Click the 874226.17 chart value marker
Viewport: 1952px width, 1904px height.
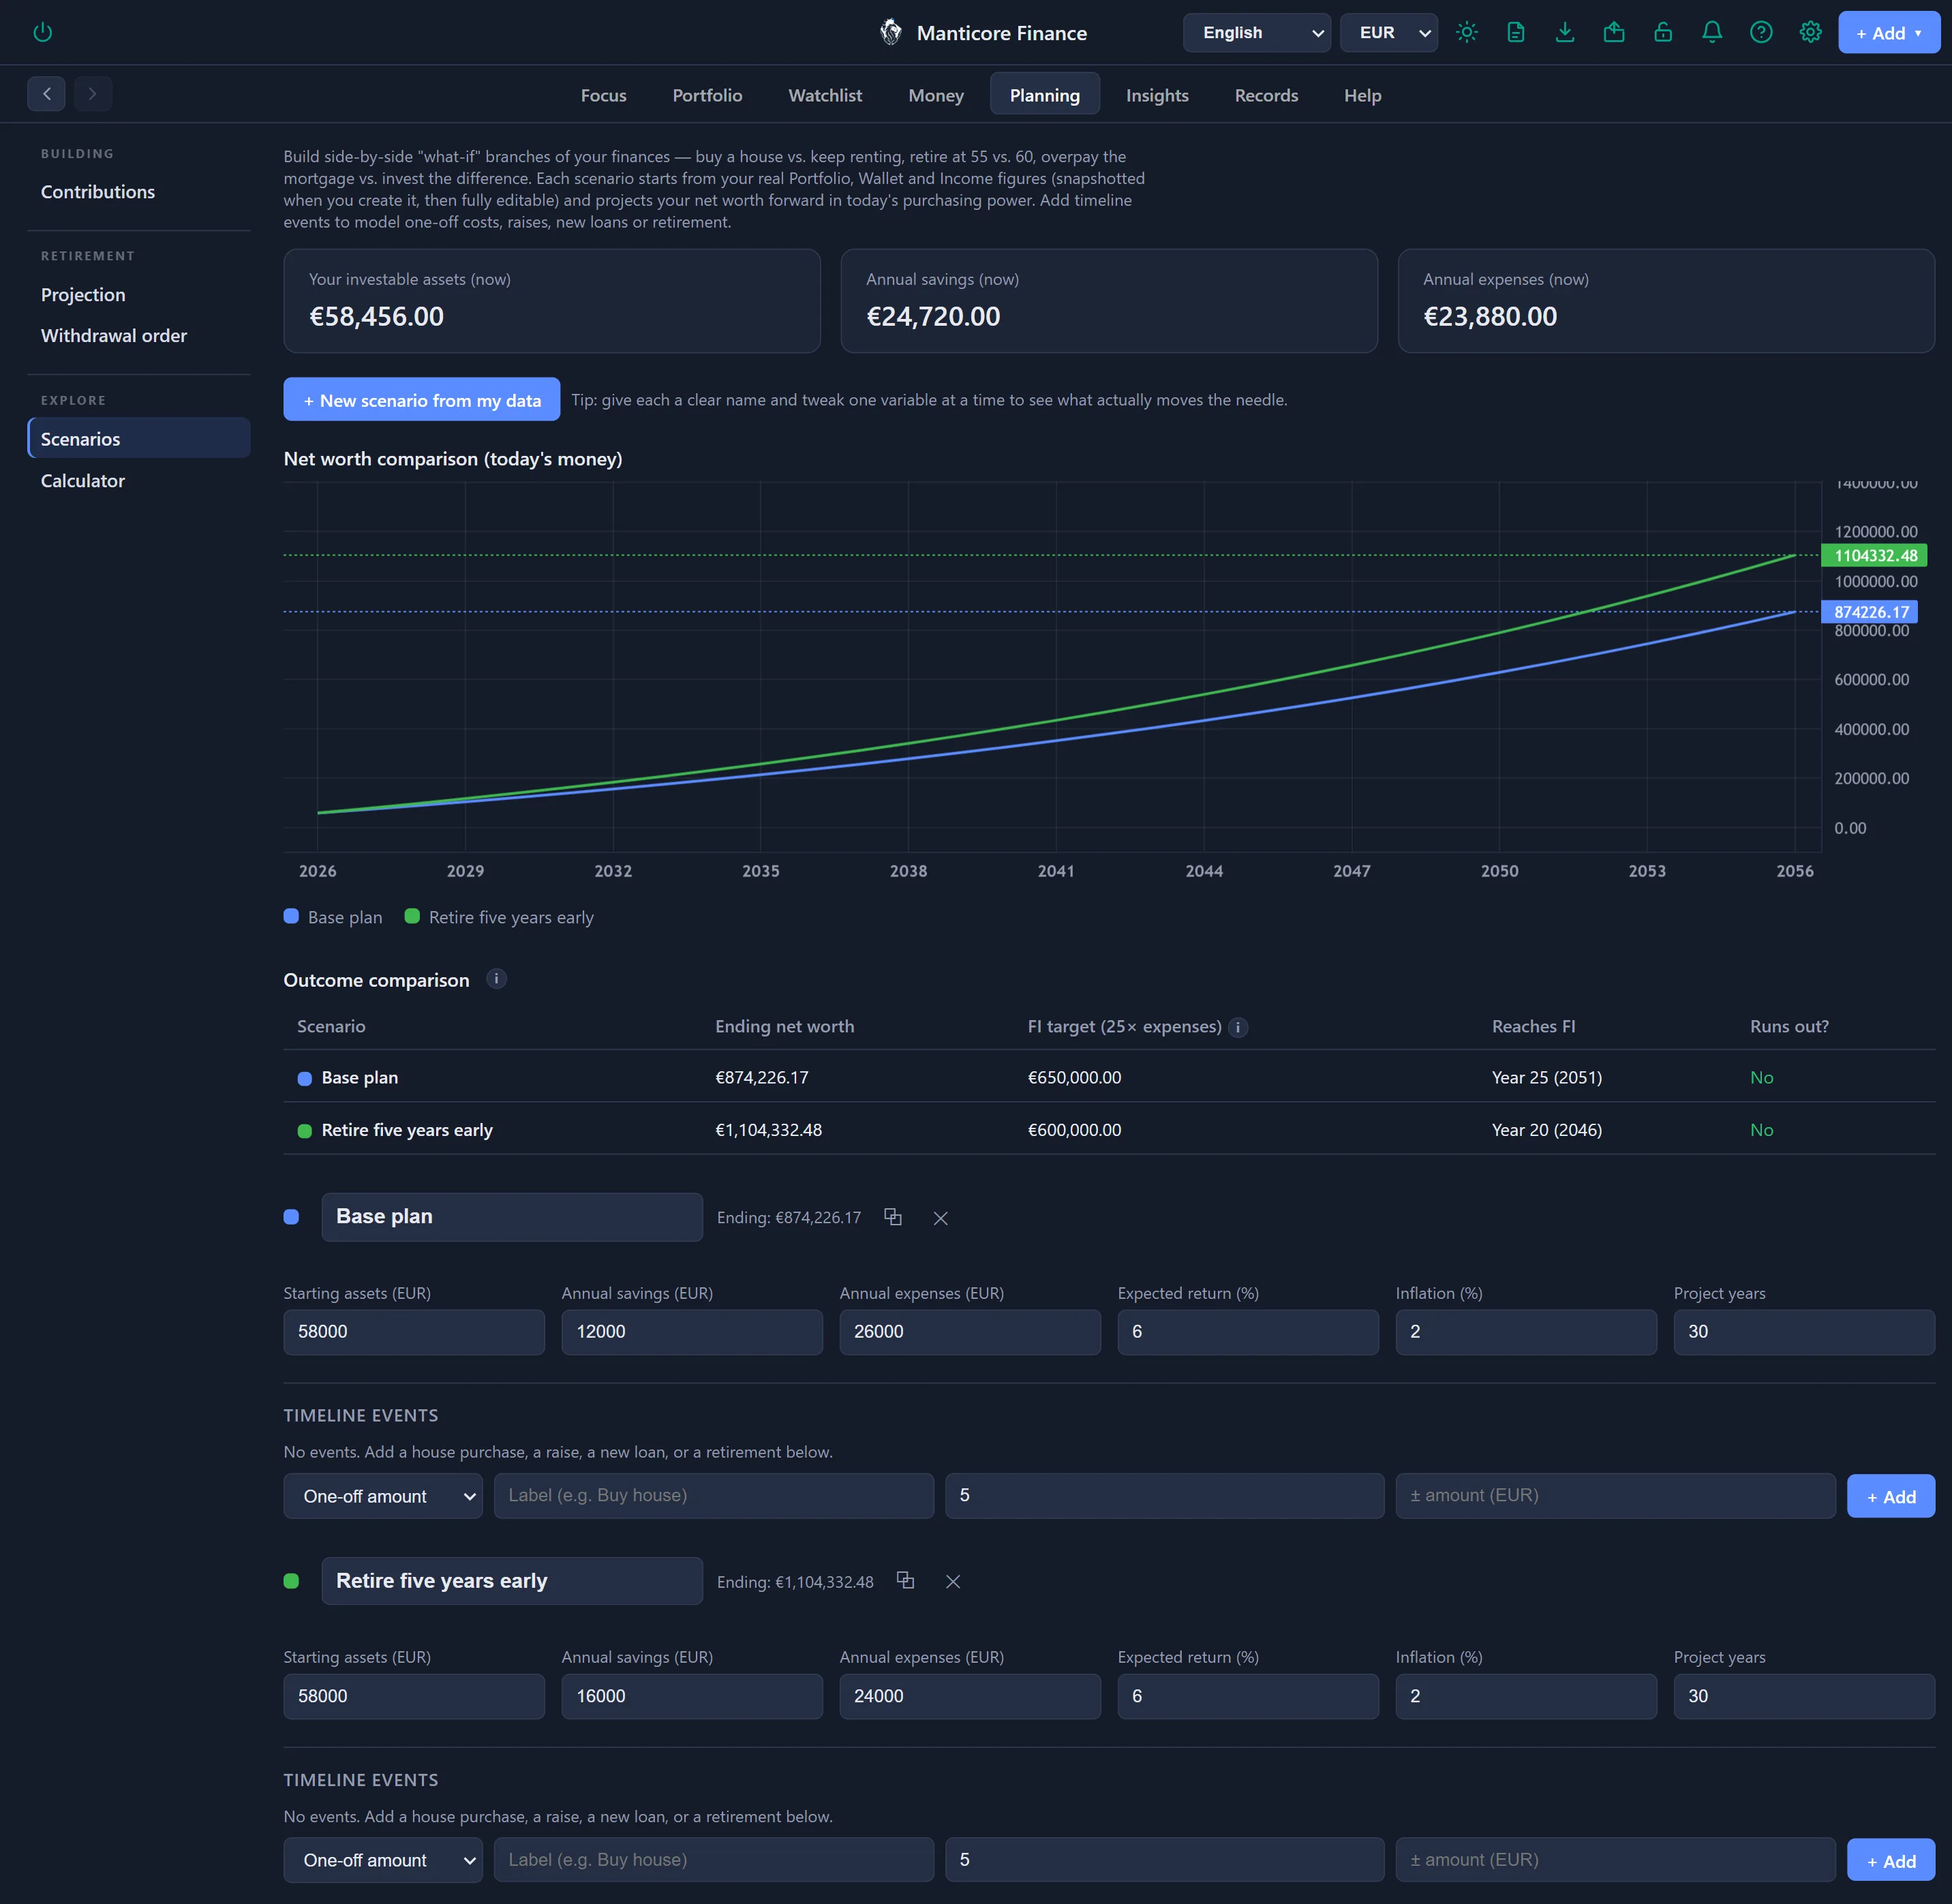point(1869,611)
